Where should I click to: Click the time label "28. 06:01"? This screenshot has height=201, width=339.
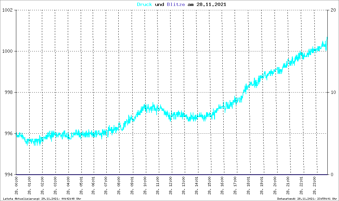[93, 185]
